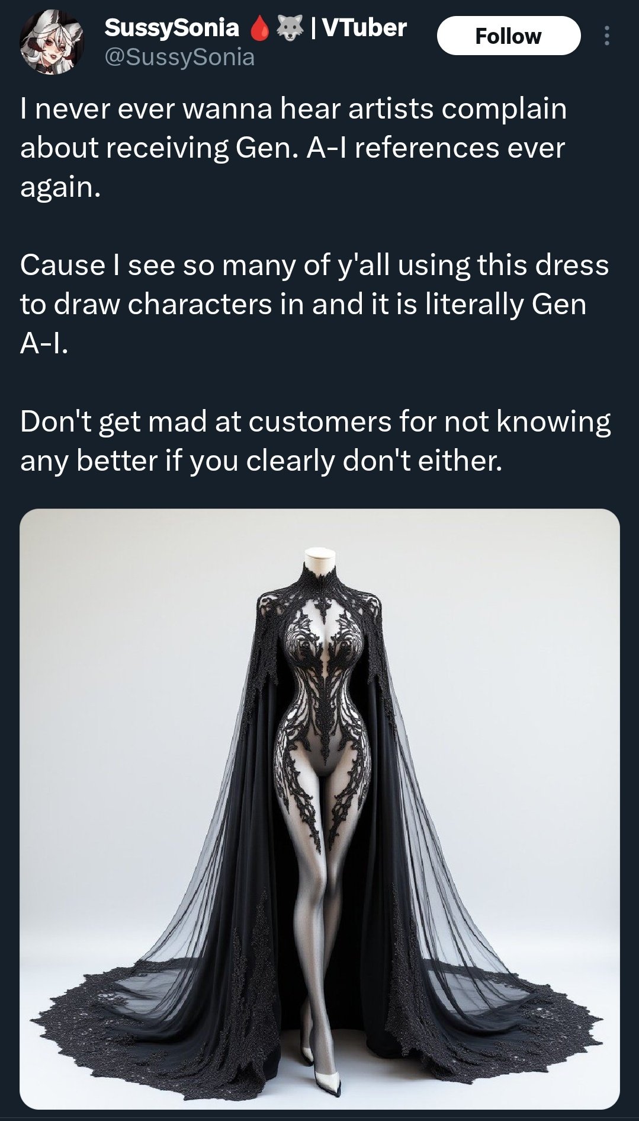Click the SussySonia display name

pos(172,28)
